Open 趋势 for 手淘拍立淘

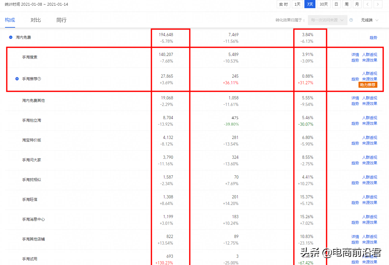(355, 124)
